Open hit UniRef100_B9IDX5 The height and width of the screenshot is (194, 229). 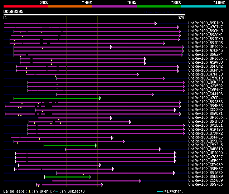click(x=205, y=39)
